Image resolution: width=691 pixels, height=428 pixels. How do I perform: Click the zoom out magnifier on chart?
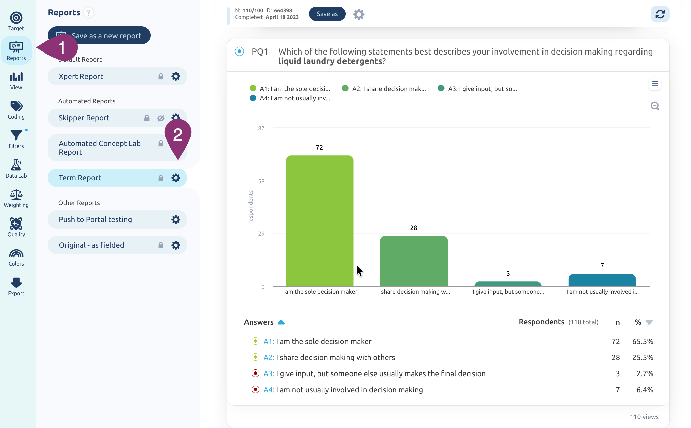pos(655,106)
